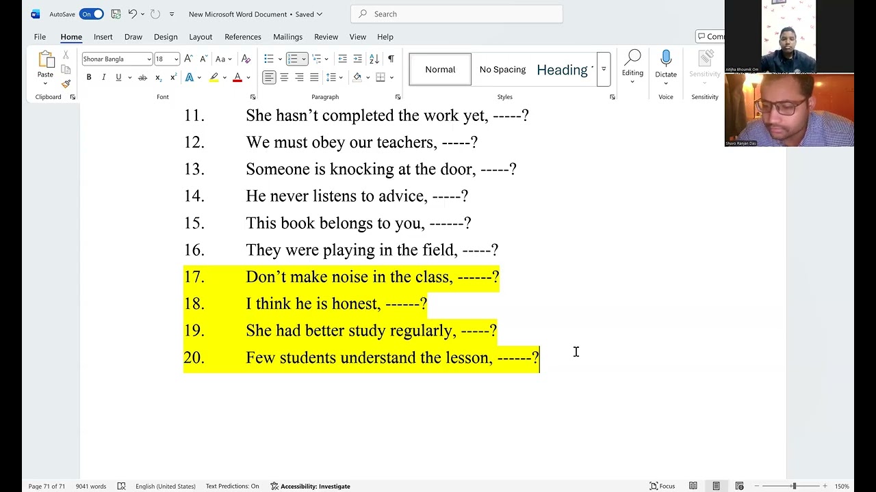876x492 pixels.
Task: Go to the Layout tab
Action: pyautogui.click(x=201, y=37)
